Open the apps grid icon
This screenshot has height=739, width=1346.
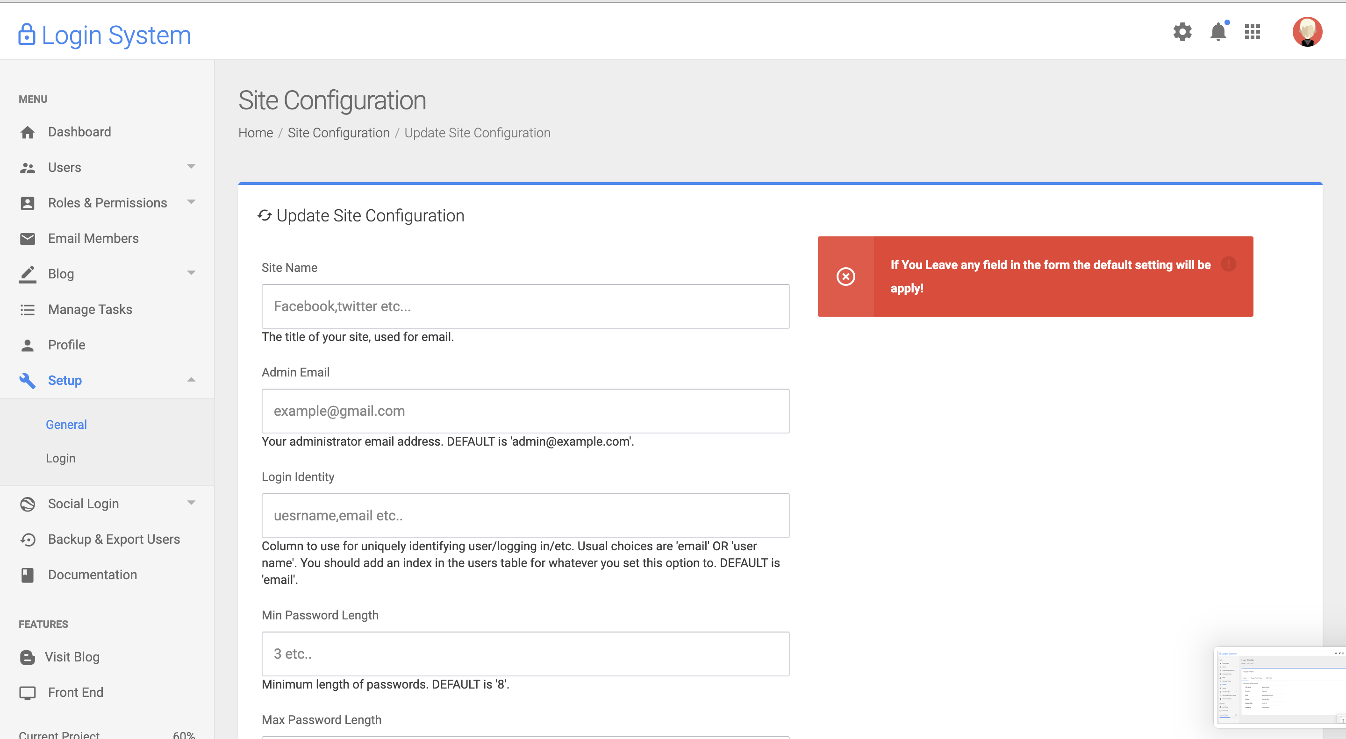(x=1252, y=32)
